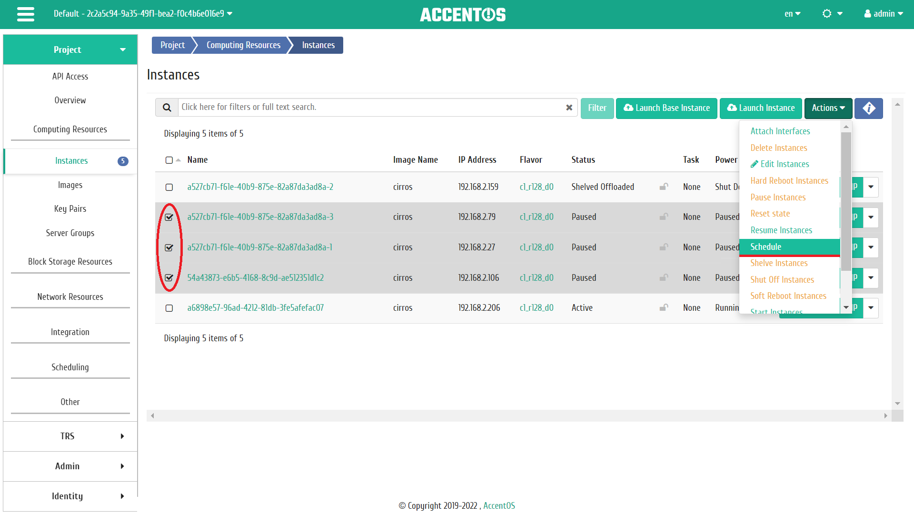Go to Computing Resources breadcrumb
Image resolution: width=914 pixels, height=514 pixels.
click(x=243, y=45)
